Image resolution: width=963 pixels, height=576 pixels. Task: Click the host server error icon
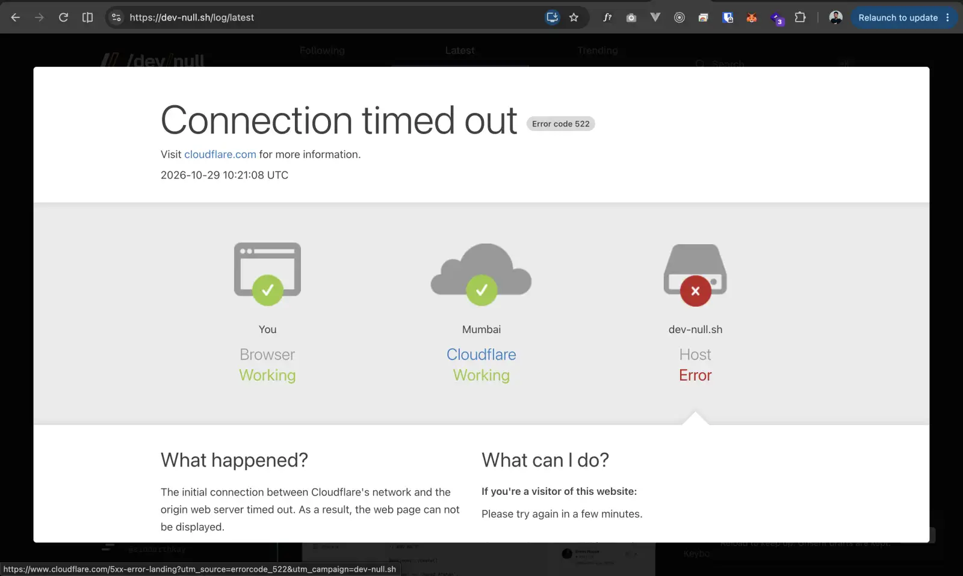click(x=695, y=275)
